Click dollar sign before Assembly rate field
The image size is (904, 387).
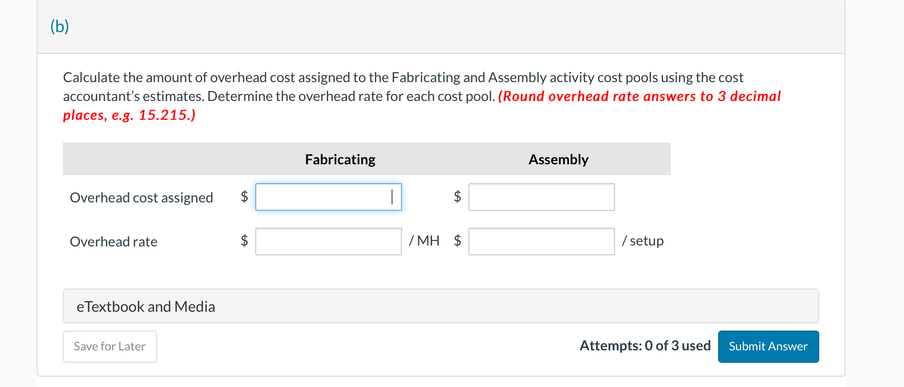[x=457, y=241]
